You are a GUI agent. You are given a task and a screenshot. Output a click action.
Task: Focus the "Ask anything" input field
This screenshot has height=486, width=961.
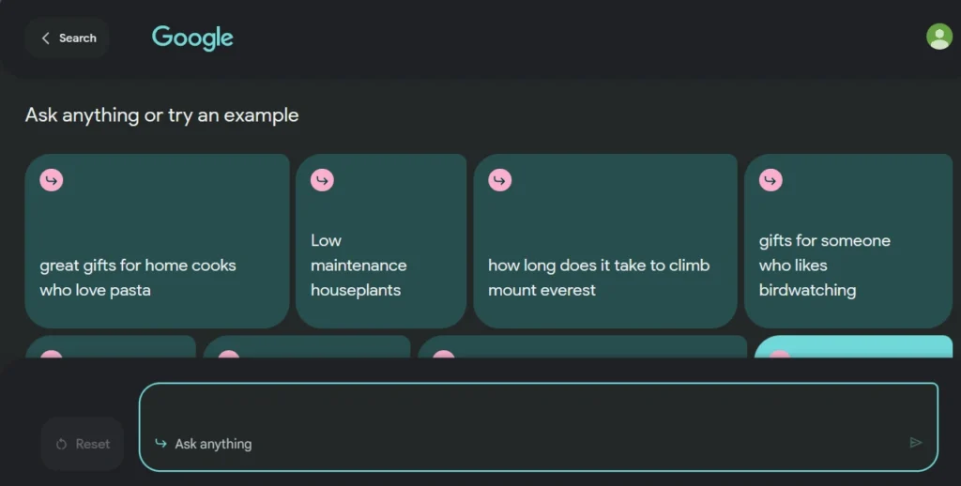[x=526, y=444]
